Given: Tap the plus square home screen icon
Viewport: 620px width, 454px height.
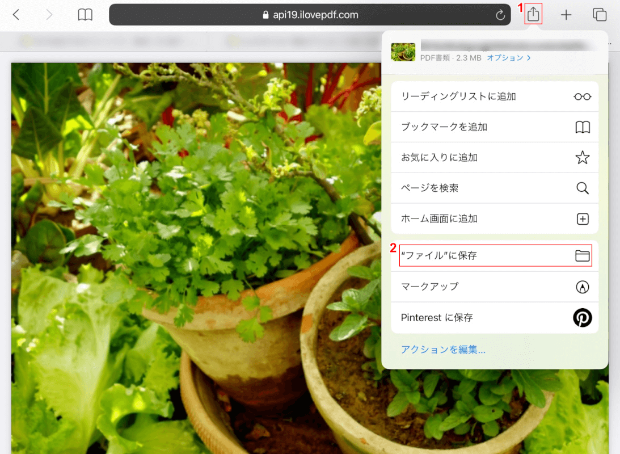Looking at the screenshot, I should (583, 218).
